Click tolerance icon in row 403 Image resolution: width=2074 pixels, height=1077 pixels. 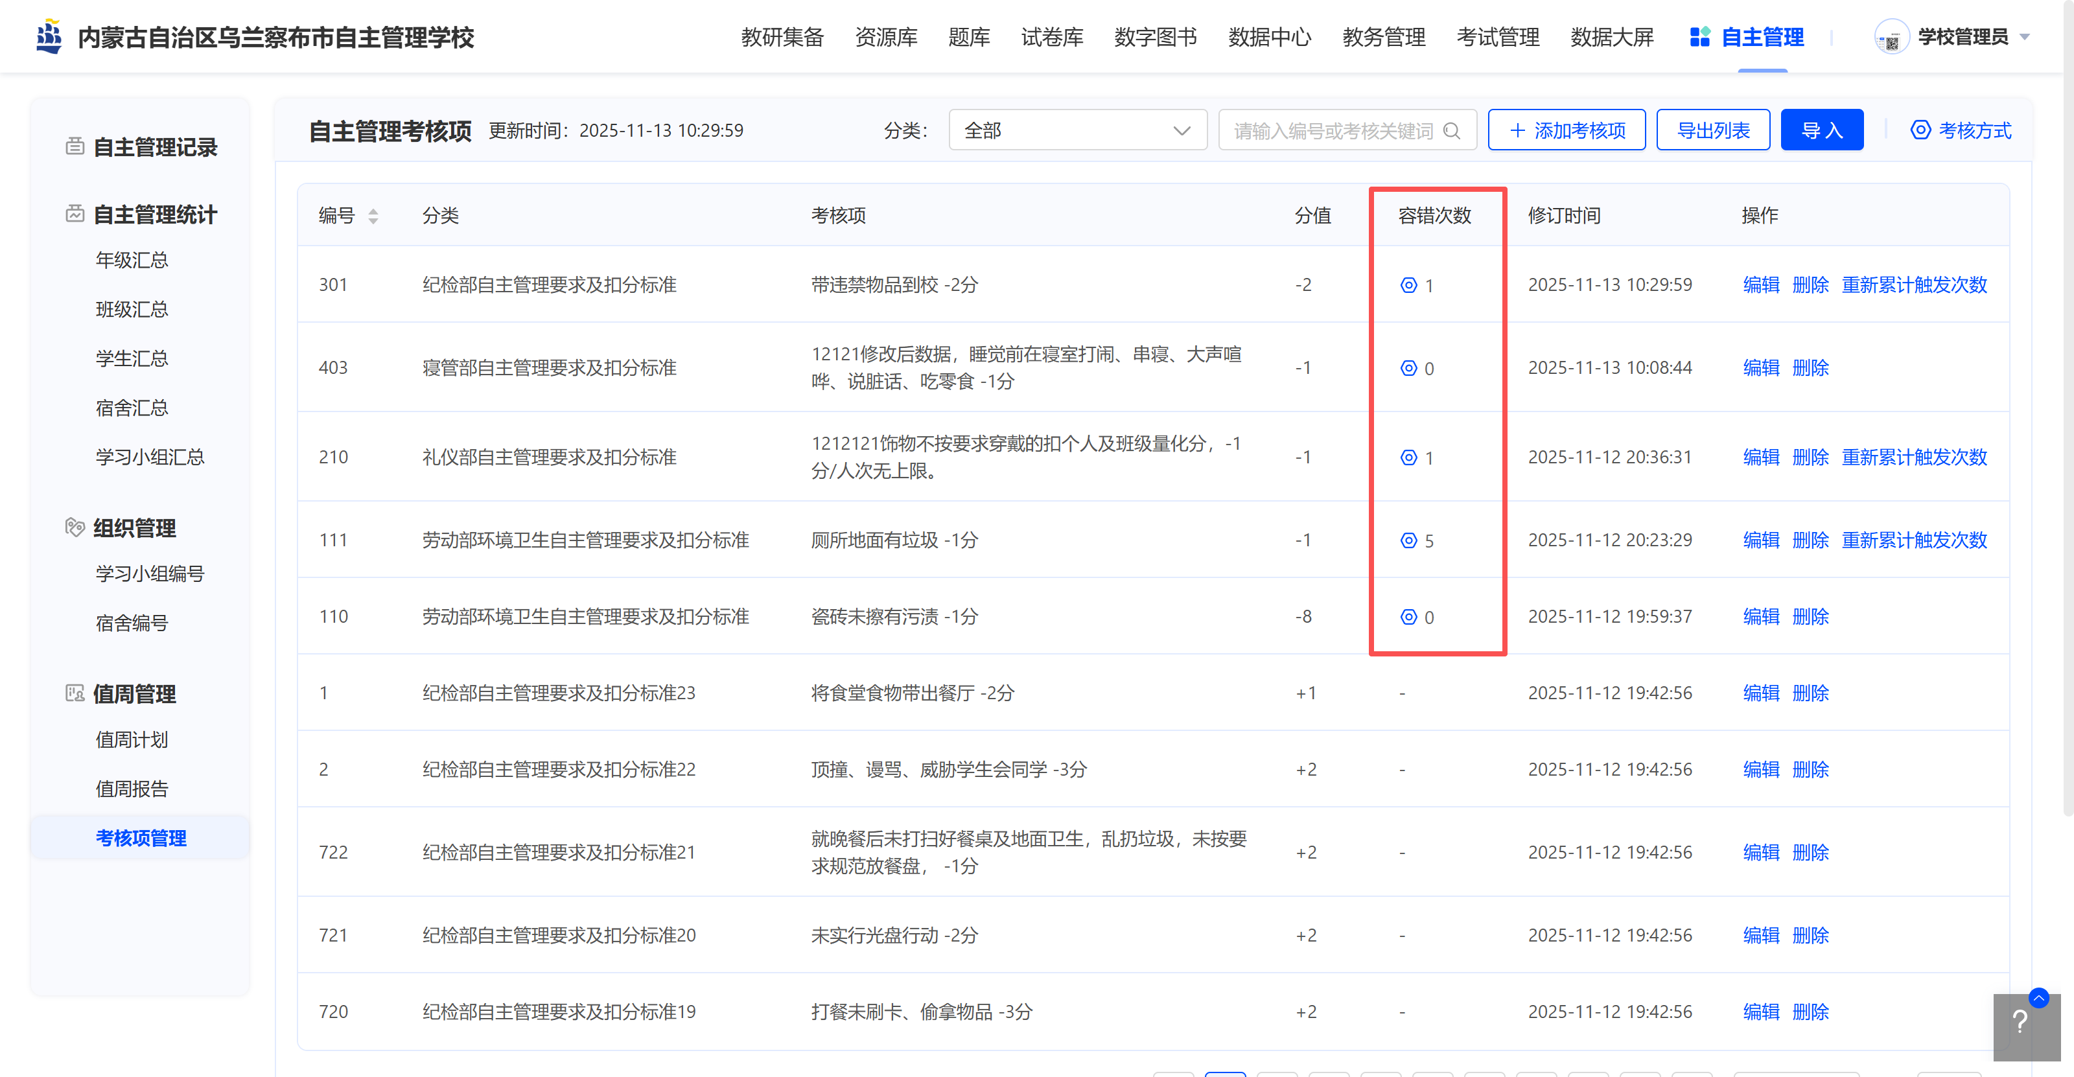click(x=1408, y=368)
